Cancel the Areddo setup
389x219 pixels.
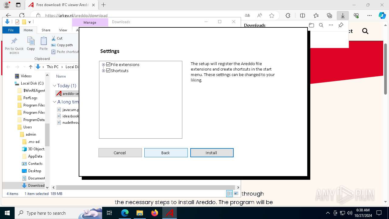pyautogui.click(x=120, y=153)
